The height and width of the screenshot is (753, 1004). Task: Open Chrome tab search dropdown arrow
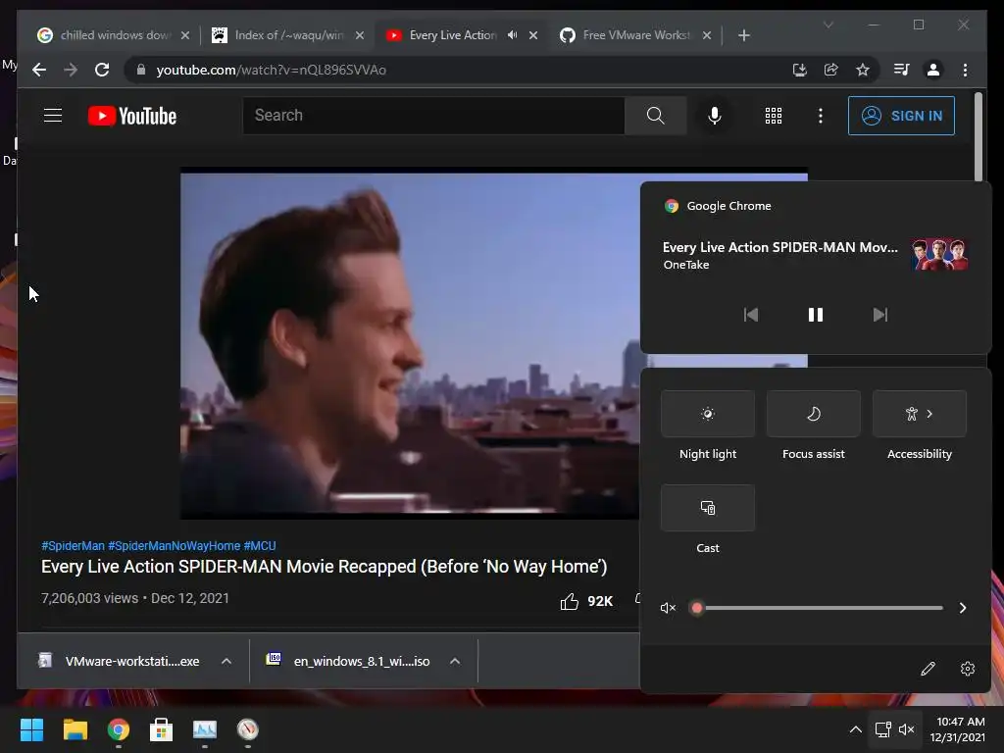click(x=828, y=25)
